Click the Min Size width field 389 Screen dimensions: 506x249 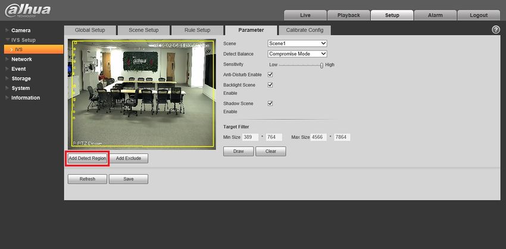pyautogui.click(x=250, y=137)
